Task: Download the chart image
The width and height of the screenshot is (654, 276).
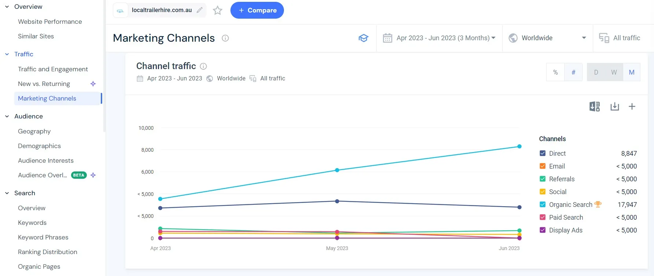Action: pos(614,106)
